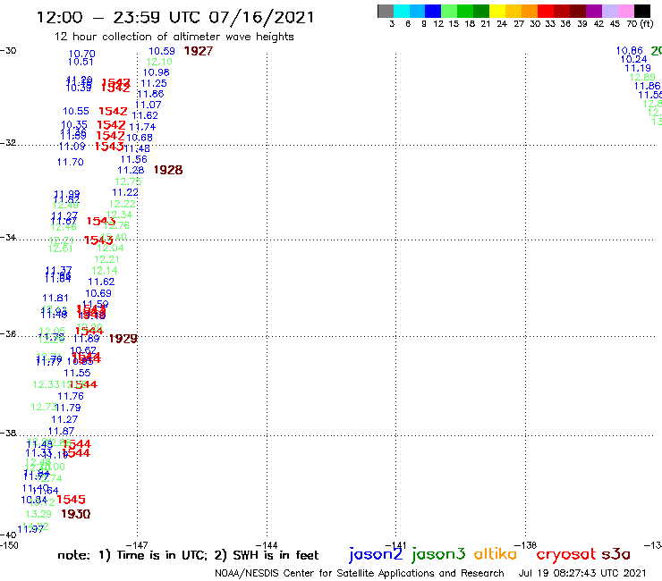
Task: Click the note about UTC time and SWH in feet
Action: [188, 555]
